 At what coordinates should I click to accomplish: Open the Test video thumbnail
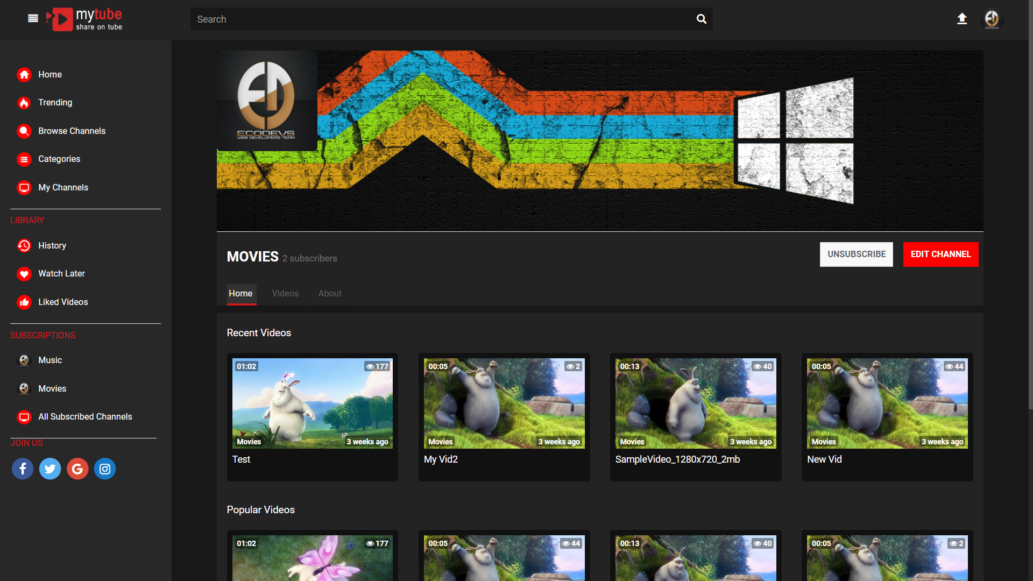click(x=313, y=403)
